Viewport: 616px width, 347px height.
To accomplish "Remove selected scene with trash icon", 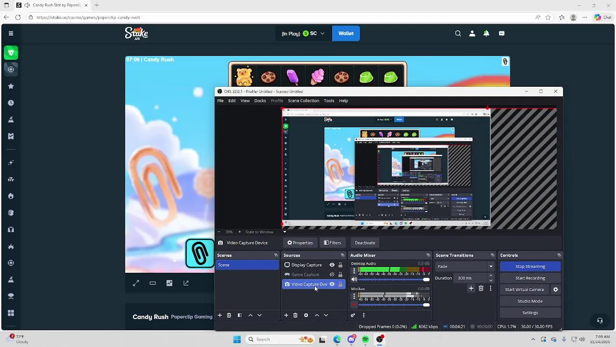I will tap(229, 315).
